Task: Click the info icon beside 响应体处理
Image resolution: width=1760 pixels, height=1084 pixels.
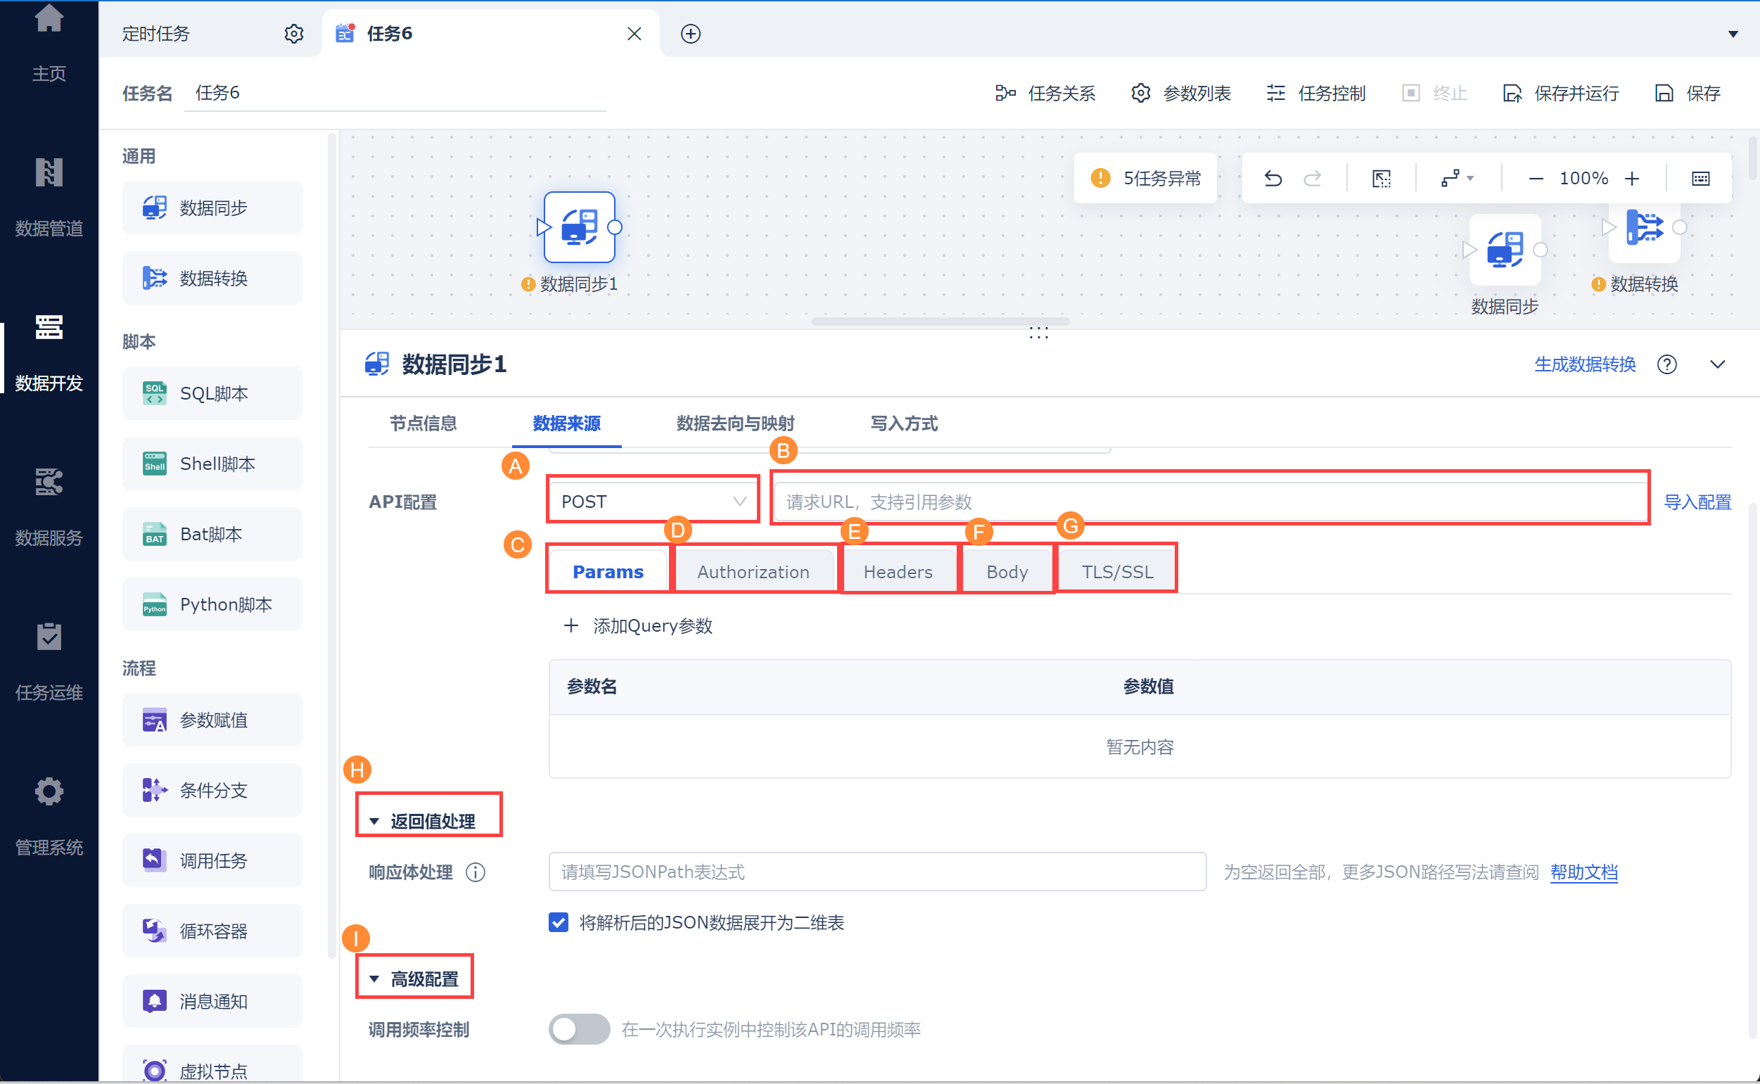Action: click(476, 872)
